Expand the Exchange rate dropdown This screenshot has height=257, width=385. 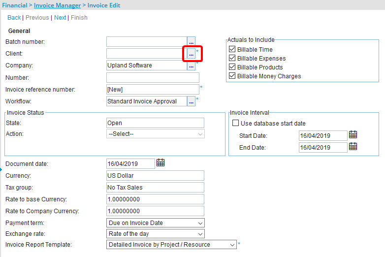[x=155, y=234]
